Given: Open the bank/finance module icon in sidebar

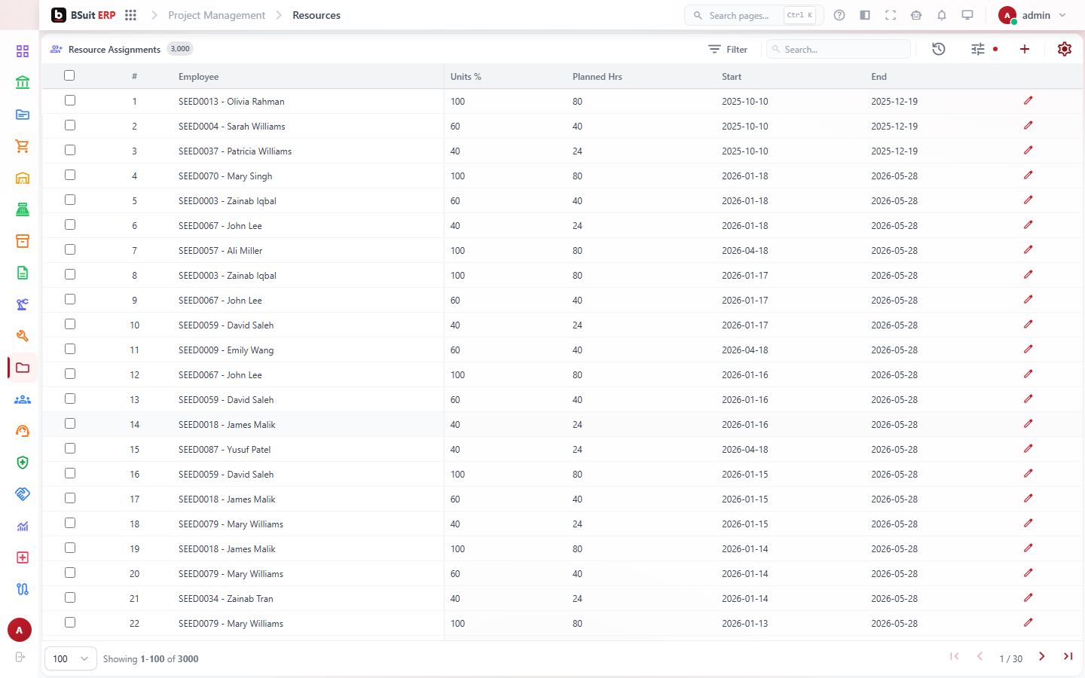Looking at the screenshot, I should click(23, 82).
